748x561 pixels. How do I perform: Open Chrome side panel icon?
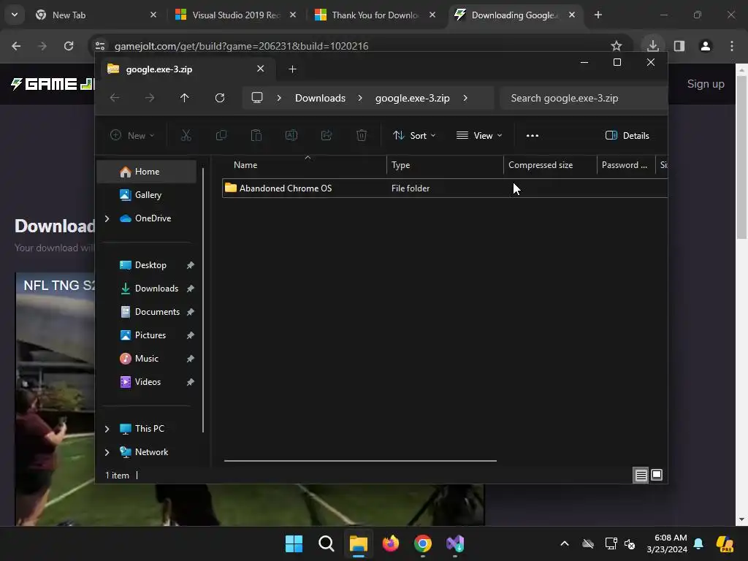(x=679, y=46)
